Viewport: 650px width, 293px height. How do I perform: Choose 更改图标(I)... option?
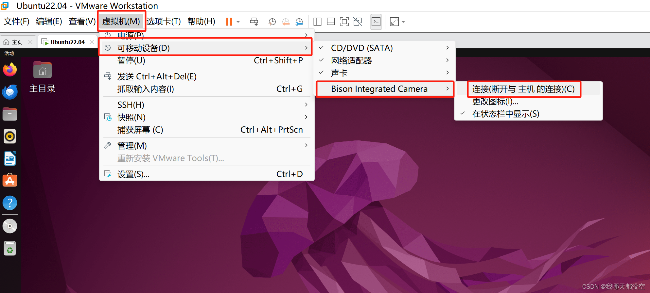tap(495, 101)
